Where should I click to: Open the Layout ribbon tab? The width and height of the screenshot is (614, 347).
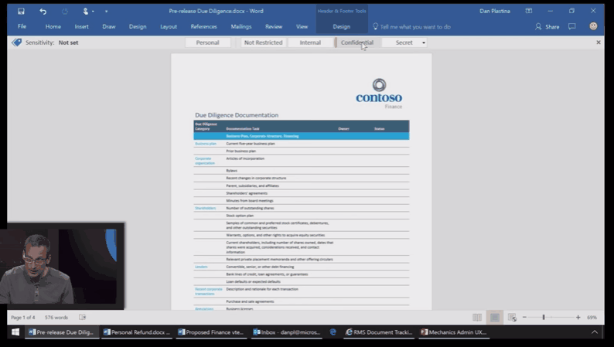click(169, 26)
